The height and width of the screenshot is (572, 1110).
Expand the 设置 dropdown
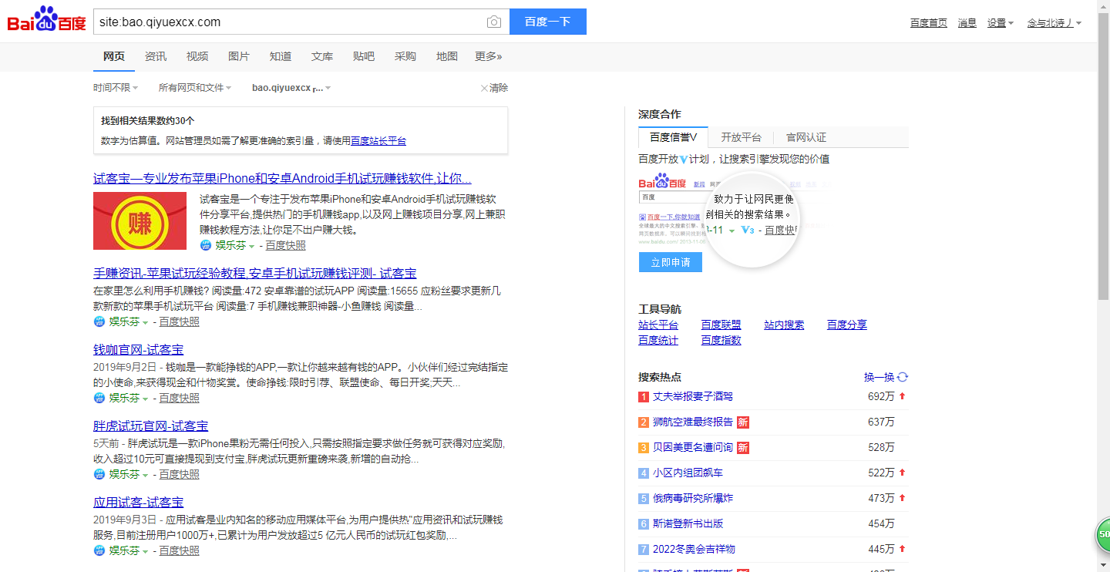point(1001,23)
